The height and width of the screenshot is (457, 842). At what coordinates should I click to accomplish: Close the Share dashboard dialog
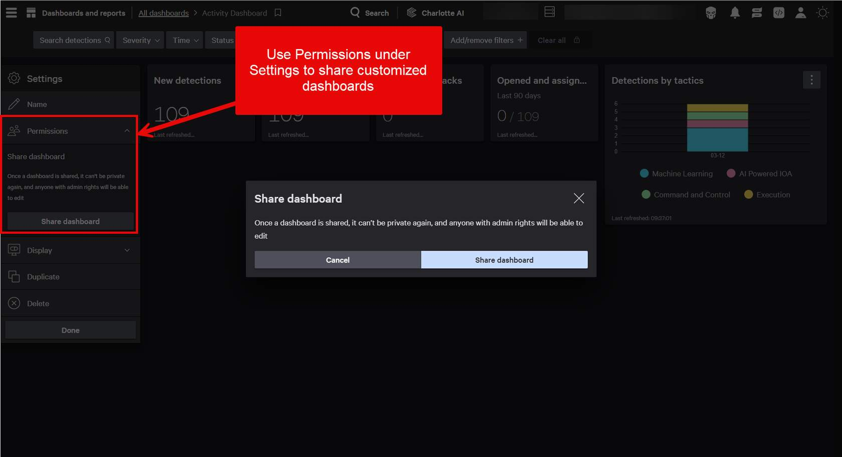[578, 198]
